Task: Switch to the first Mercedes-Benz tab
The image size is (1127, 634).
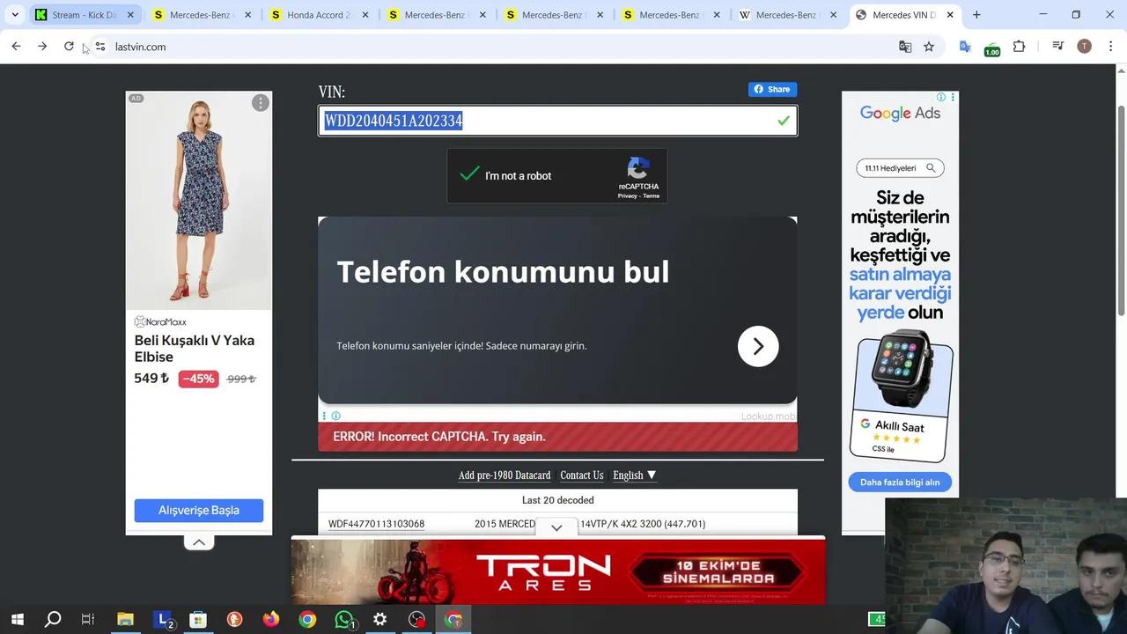Action: pyautogui.click(x=203, y=15)
